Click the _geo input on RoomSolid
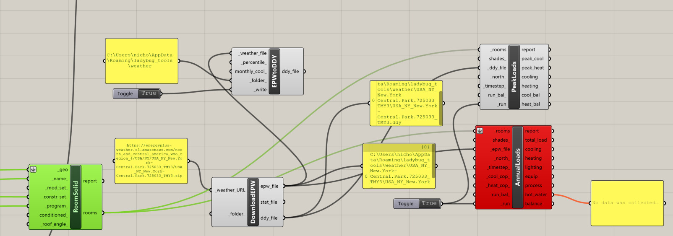The height and width of the screenshot is (236, 673). coord(63,170)
